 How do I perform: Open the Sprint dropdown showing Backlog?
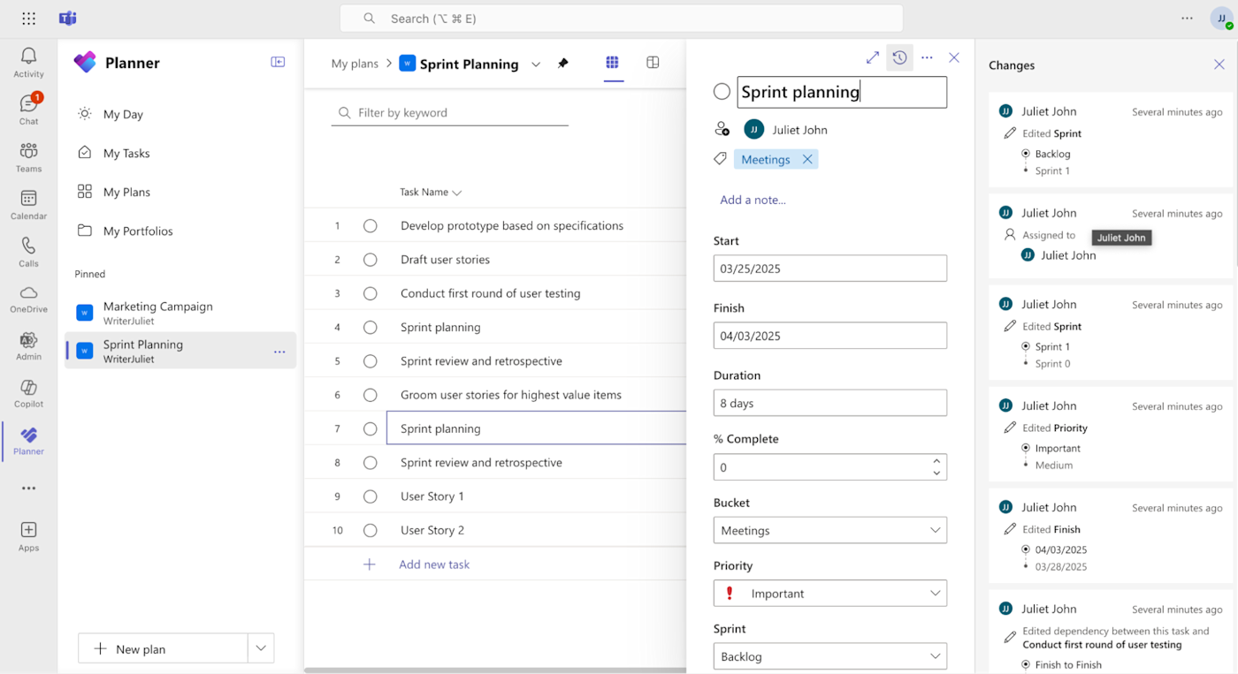tap(830, 656)
